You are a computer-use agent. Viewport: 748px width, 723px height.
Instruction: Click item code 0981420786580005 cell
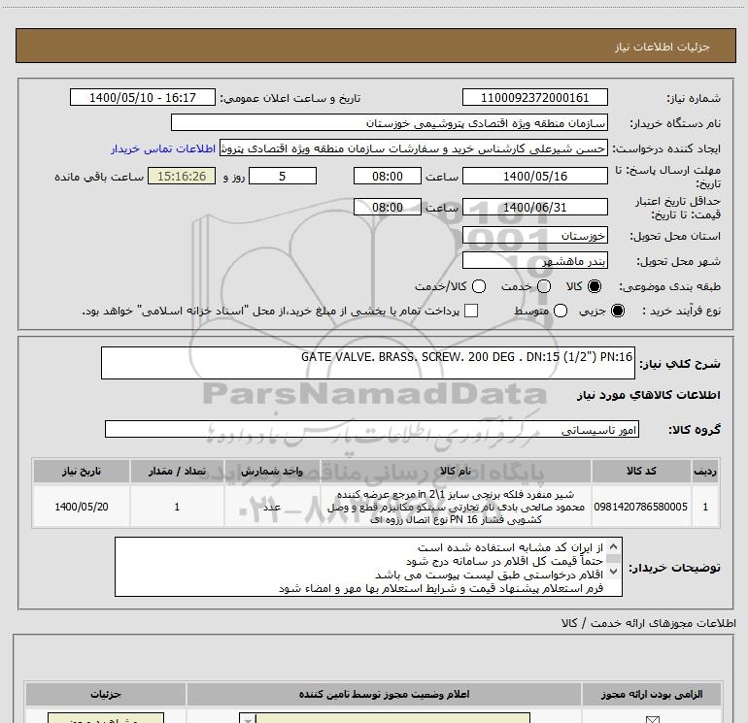click(641, 507)
